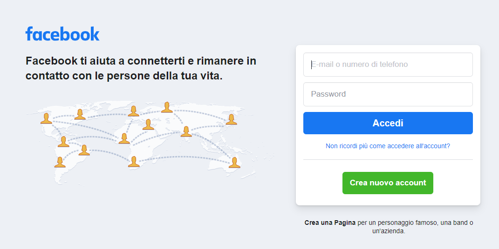The width and height of the screenshot is (499, 249).
Task: Click the person icon over Australia
Action: (234, 163)
